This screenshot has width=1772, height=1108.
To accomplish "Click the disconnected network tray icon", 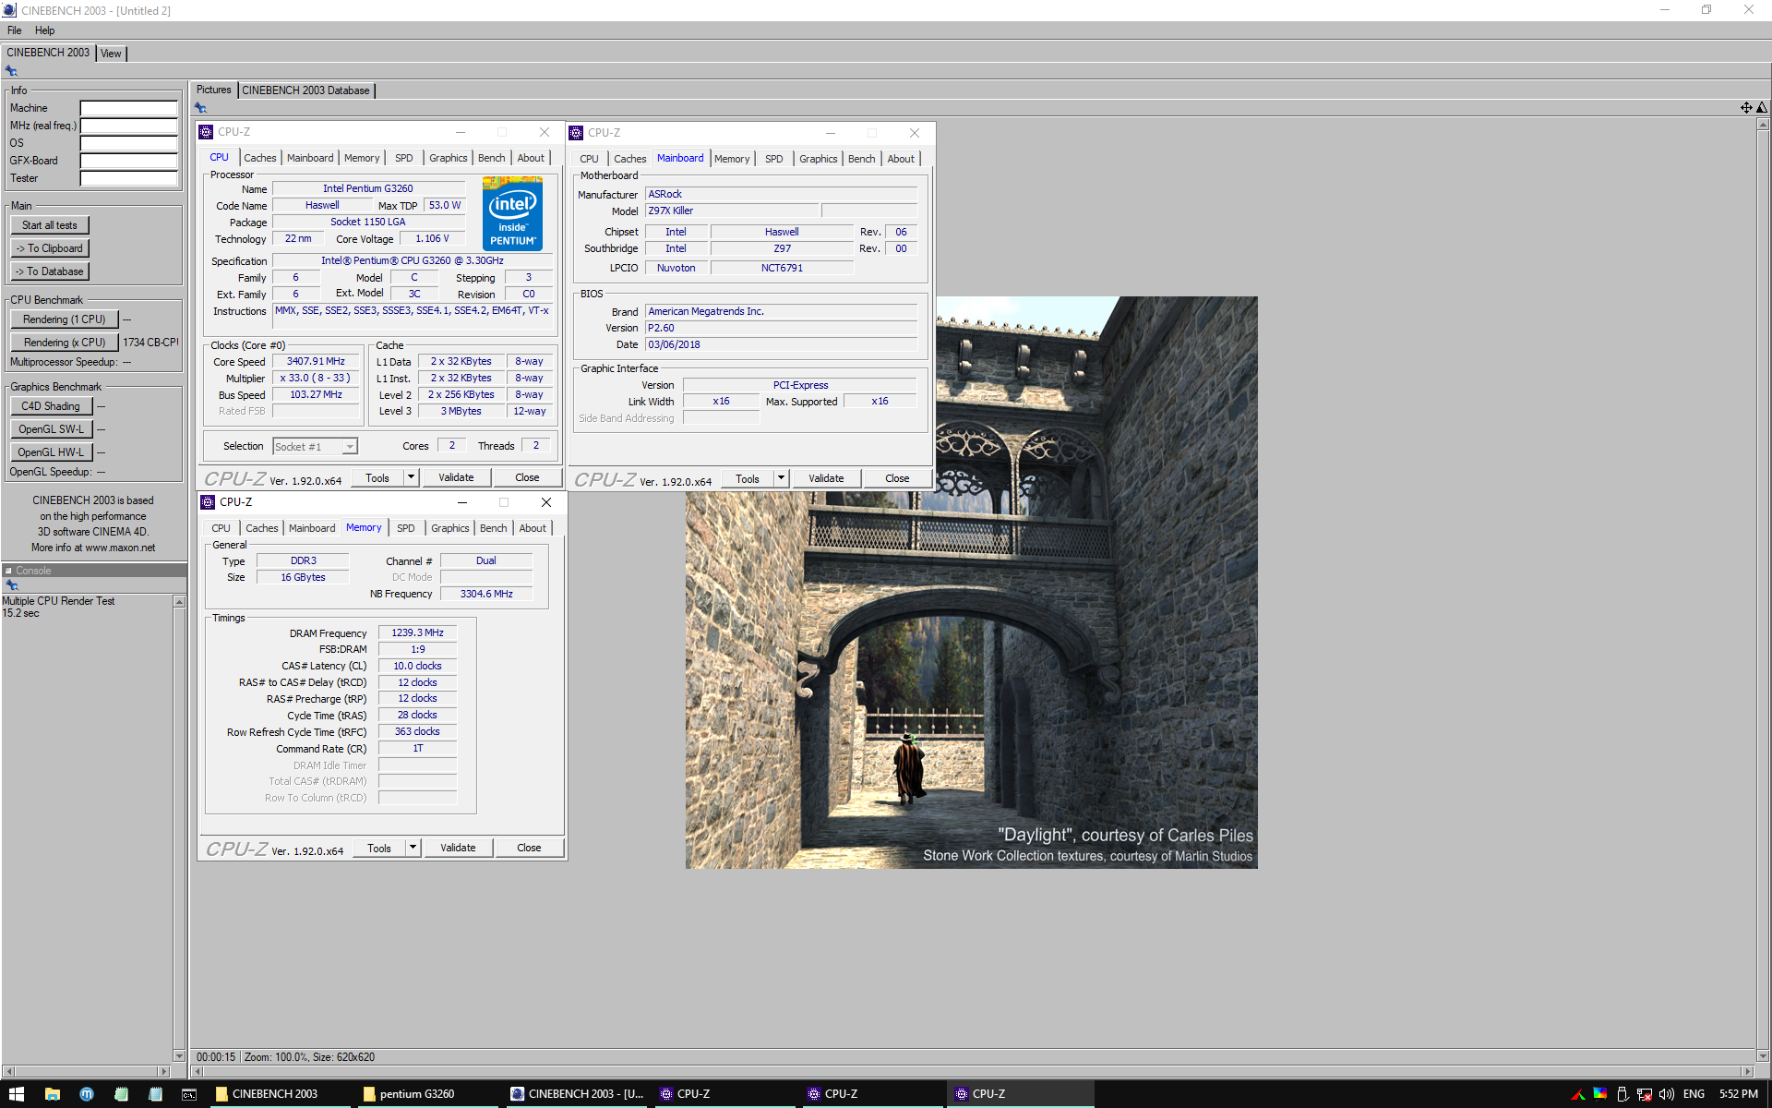I will tap(1645, 1094).
